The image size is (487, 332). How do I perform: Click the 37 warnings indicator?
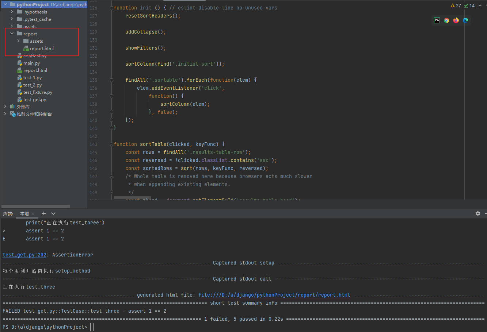point(456,5)
